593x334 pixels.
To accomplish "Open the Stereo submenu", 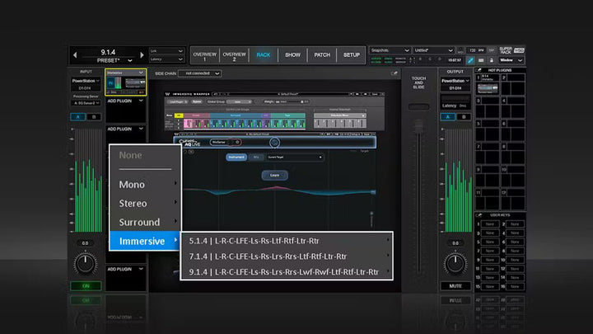I will pyautogui.click(x=145, y=204).
